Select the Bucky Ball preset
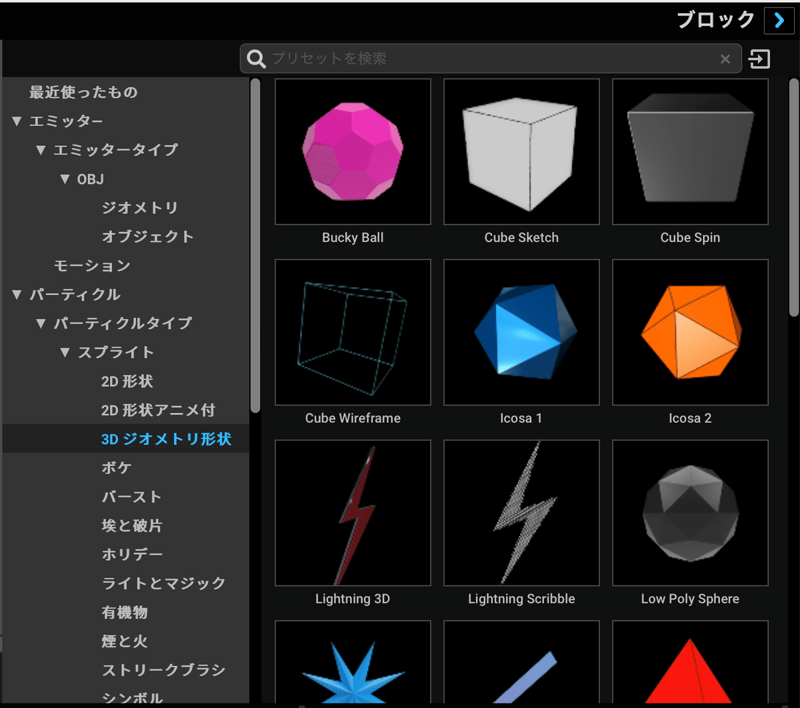This screenshot has height=708, width=800. pyautogui.click(x=353, y=151)
